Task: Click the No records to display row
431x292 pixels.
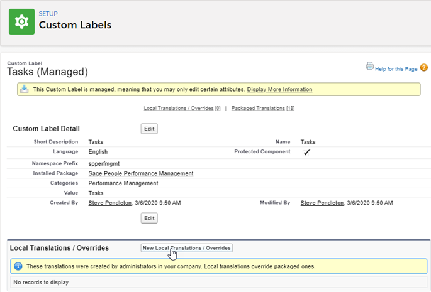Action: point(40,283)
